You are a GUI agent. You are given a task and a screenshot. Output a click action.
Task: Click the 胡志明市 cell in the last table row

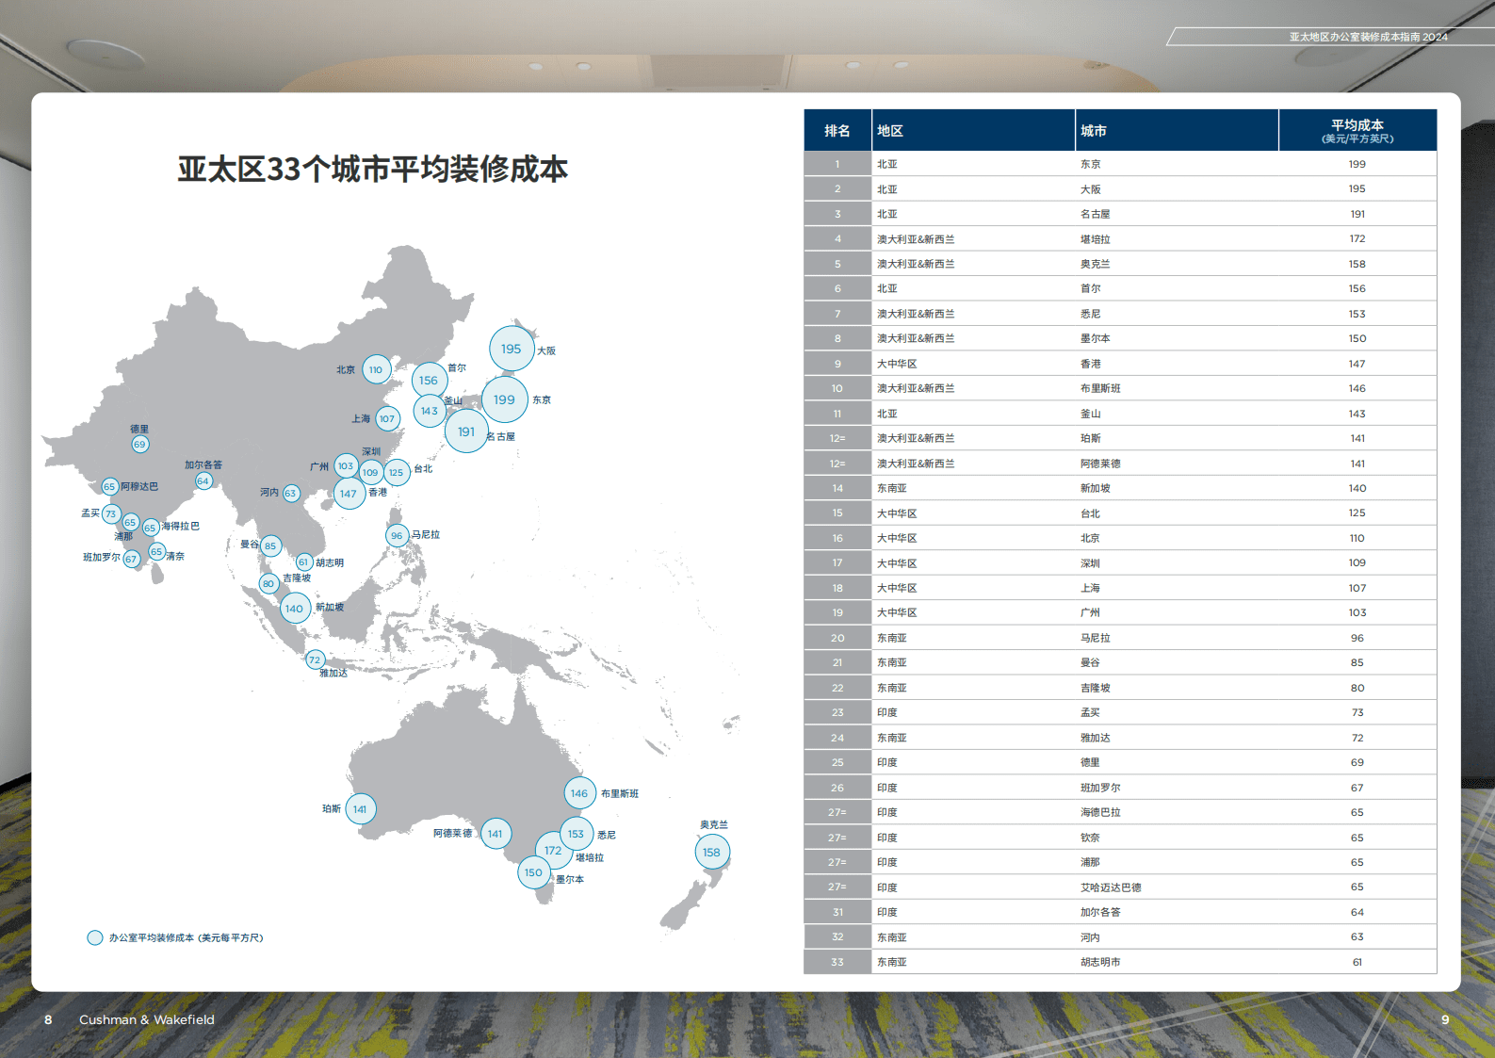coord(1100,962)
